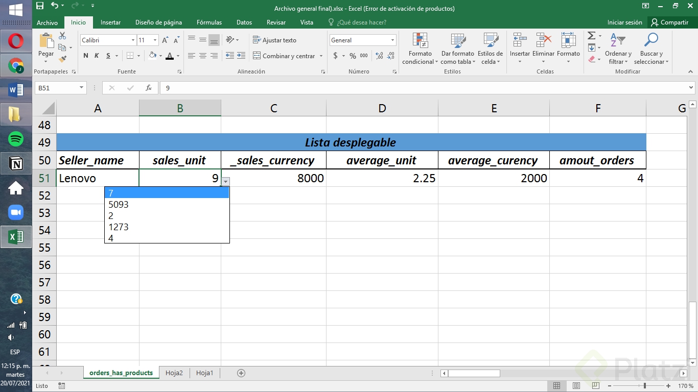Decrease decimal places
Image resolution: width=698 pixels, height=392 pixels.
point(391,56)
